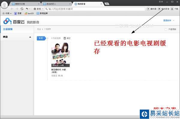Collapse the 网盘 section arrow

coord(30,37)
